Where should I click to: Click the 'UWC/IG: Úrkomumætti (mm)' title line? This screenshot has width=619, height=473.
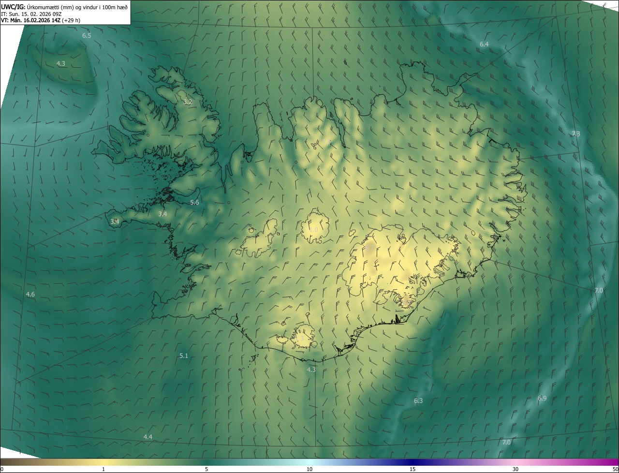(x=64, y=7)
